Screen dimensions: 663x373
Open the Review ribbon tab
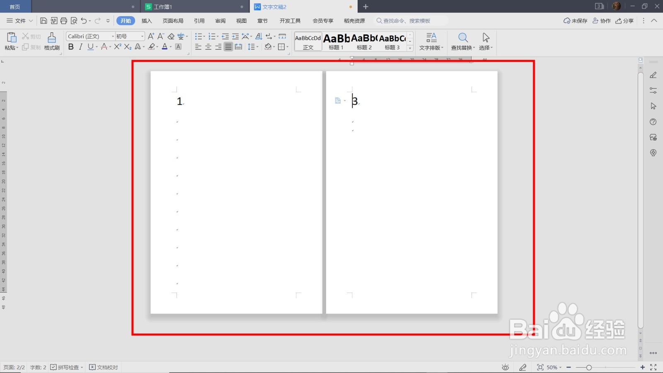[x=220, y=21]
